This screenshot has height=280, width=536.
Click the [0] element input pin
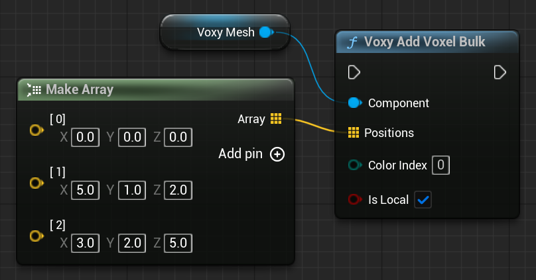click(35, 130)
